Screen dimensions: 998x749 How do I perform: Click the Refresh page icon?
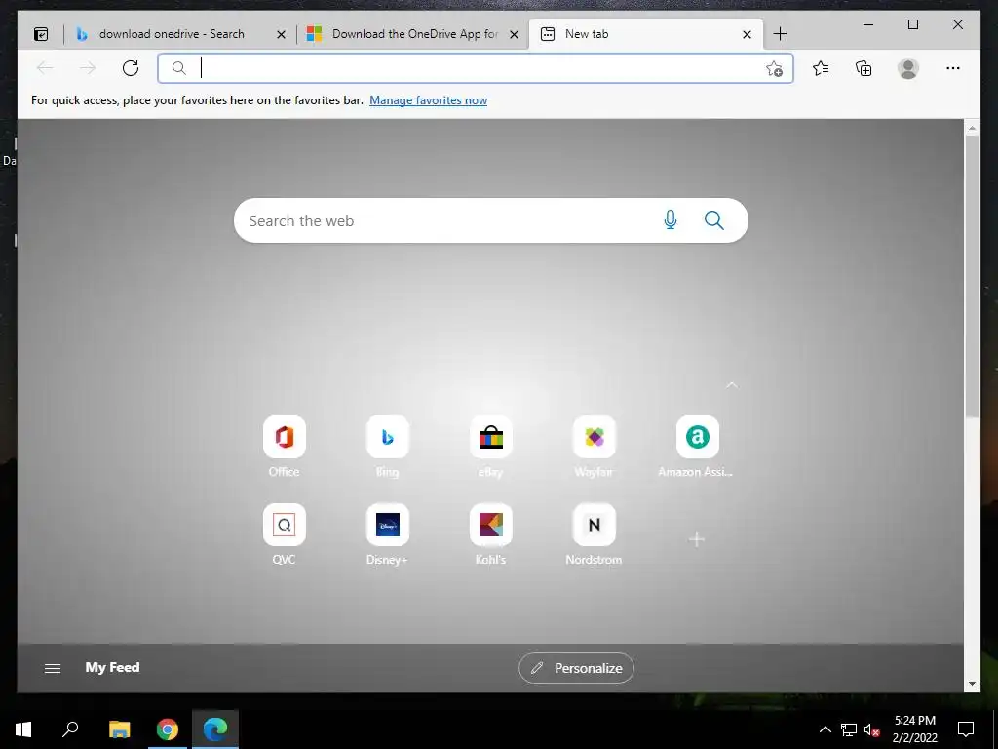coord(131,68)
